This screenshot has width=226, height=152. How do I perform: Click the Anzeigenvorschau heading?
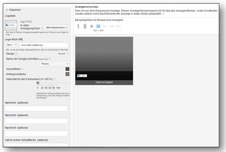click(x=87, y=7)
